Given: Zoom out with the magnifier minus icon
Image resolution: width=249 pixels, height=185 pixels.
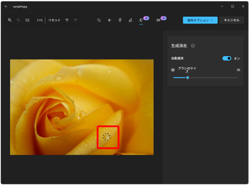Looking at the screenshot, I should click(x=18, y=20).
